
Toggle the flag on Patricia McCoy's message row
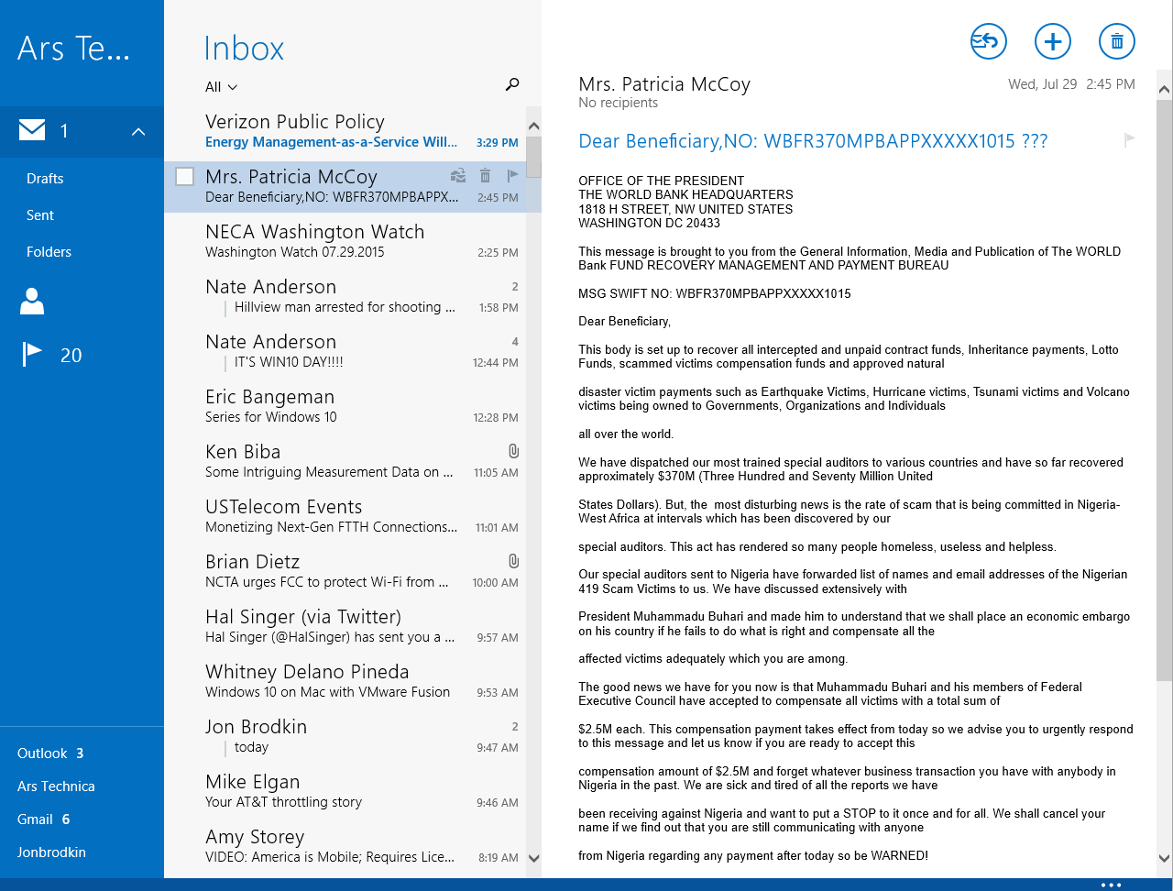point(512,175)
